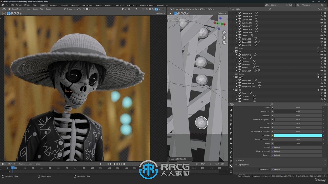Open the Modifiers properties tab

click(231, 143)
